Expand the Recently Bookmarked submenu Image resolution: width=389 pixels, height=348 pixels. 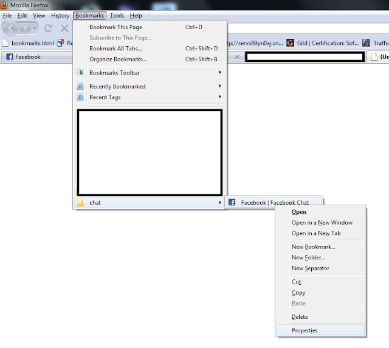150,86
